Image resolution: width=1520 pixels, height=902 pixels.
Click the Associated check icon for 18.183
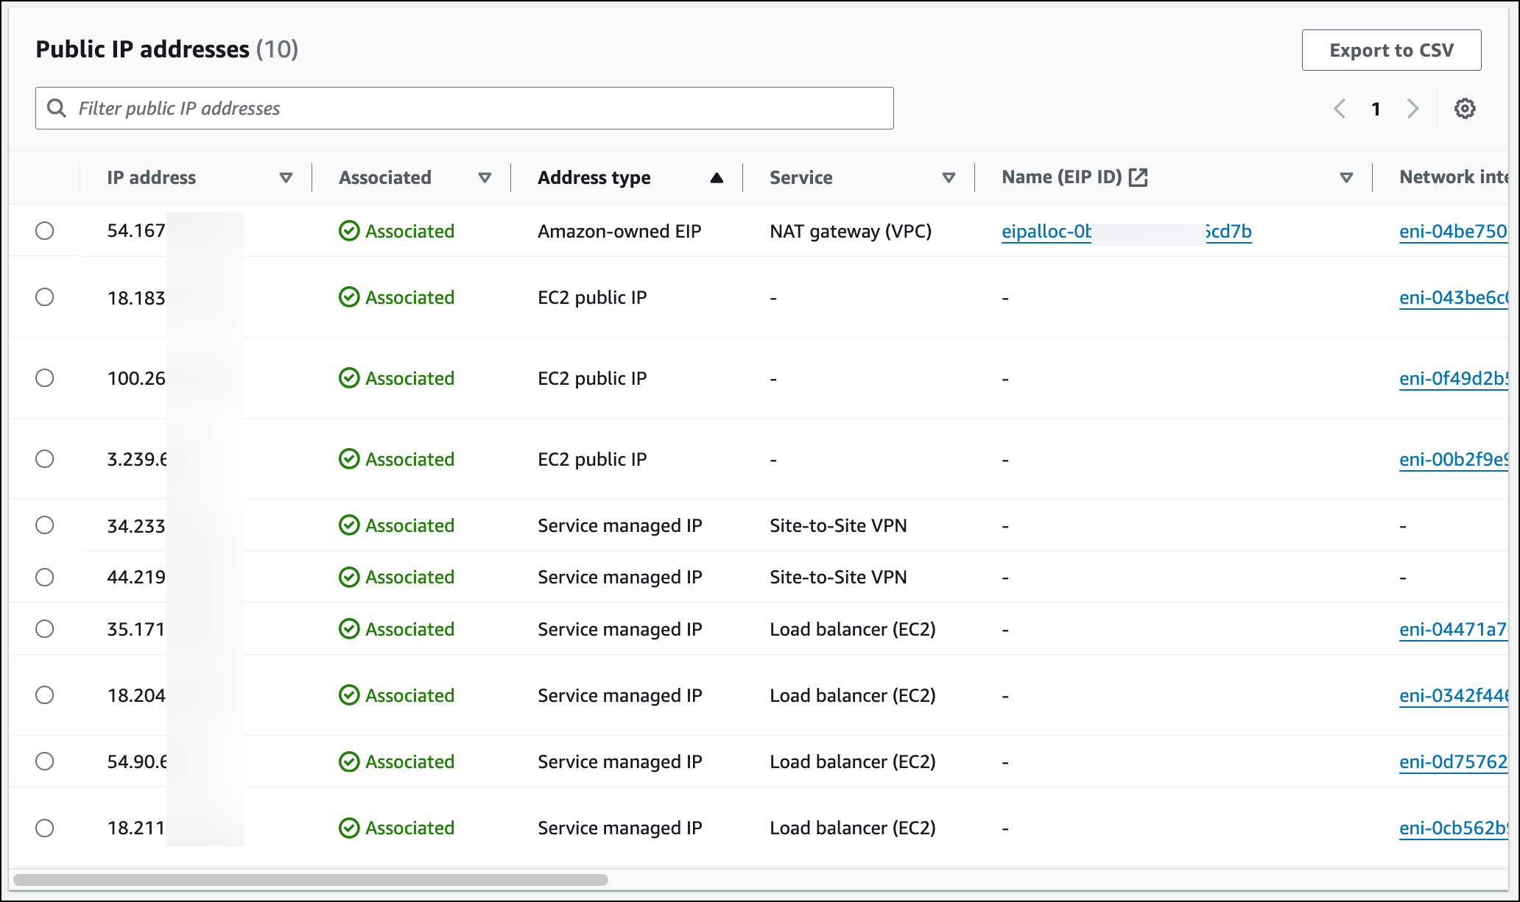[349, 297]
